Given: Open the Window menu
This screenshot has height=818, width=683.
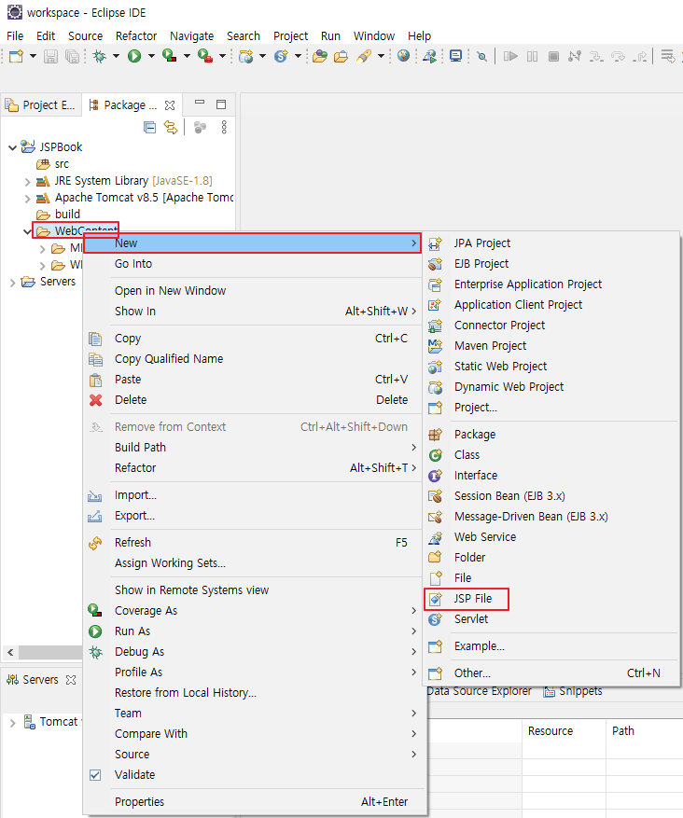Looking at the screenshot, I should (x=374, y=36).
